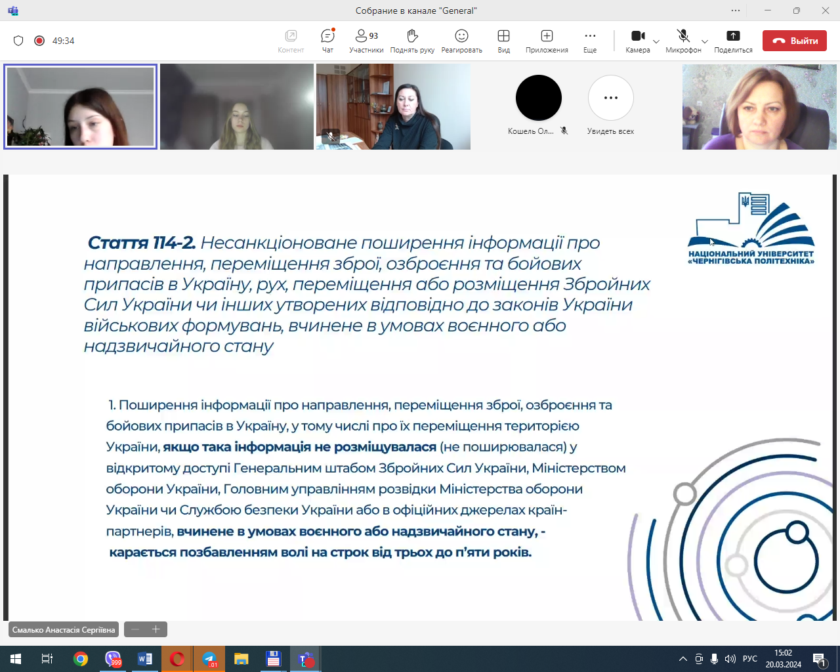Viewport: 840px width, 672px height.
Task: Click the recording indicator icon
Action: [39, 41]
